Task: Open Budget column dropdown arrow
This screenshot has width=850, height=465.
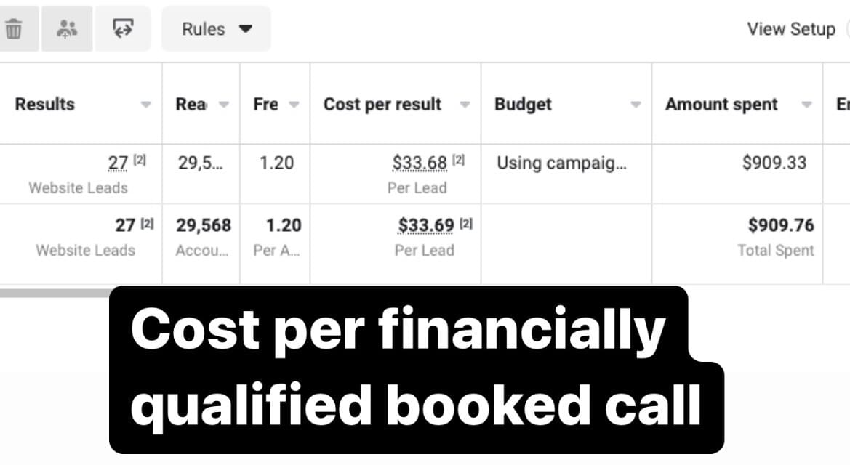Action: 636,104
